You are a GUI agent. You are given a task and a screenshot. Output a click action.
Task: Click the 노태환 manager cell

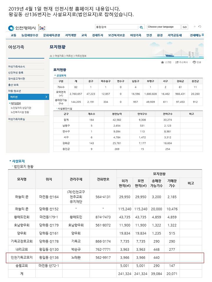tap(76, 258)
